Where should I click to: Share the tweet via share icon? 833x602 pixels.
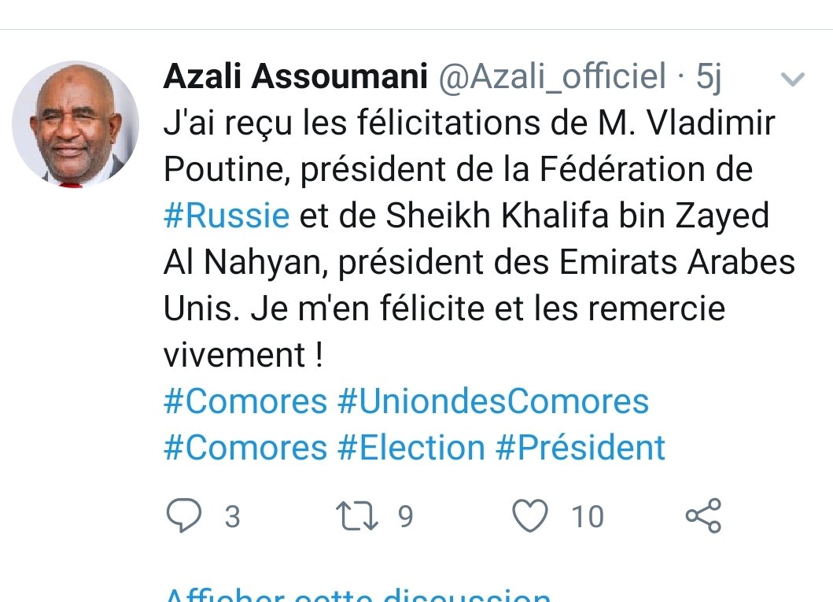point(703,515)
